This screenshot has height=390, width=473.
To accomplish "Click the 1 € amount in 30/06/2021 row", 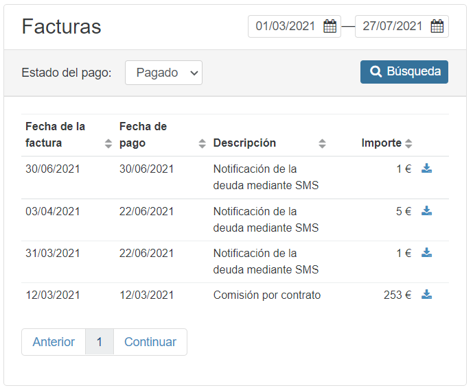I will click(404, 169).
